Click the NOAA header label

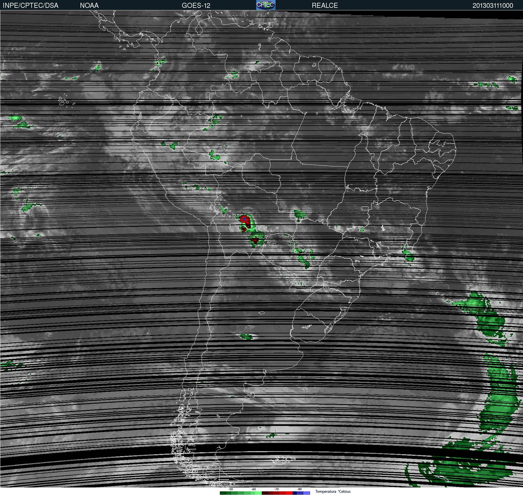pos(89,6)
